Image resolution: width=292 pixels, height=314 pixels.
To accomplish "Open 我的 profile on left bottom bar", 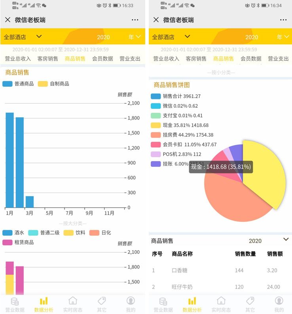I will [x=131, y=304].
